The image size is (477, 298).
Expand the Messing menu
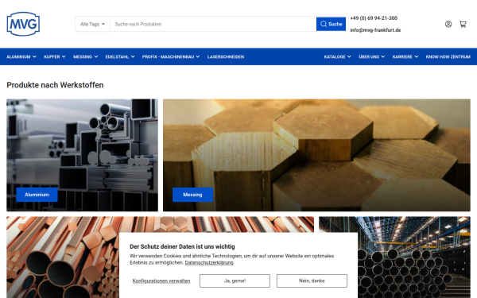click(x=86, y=56)
